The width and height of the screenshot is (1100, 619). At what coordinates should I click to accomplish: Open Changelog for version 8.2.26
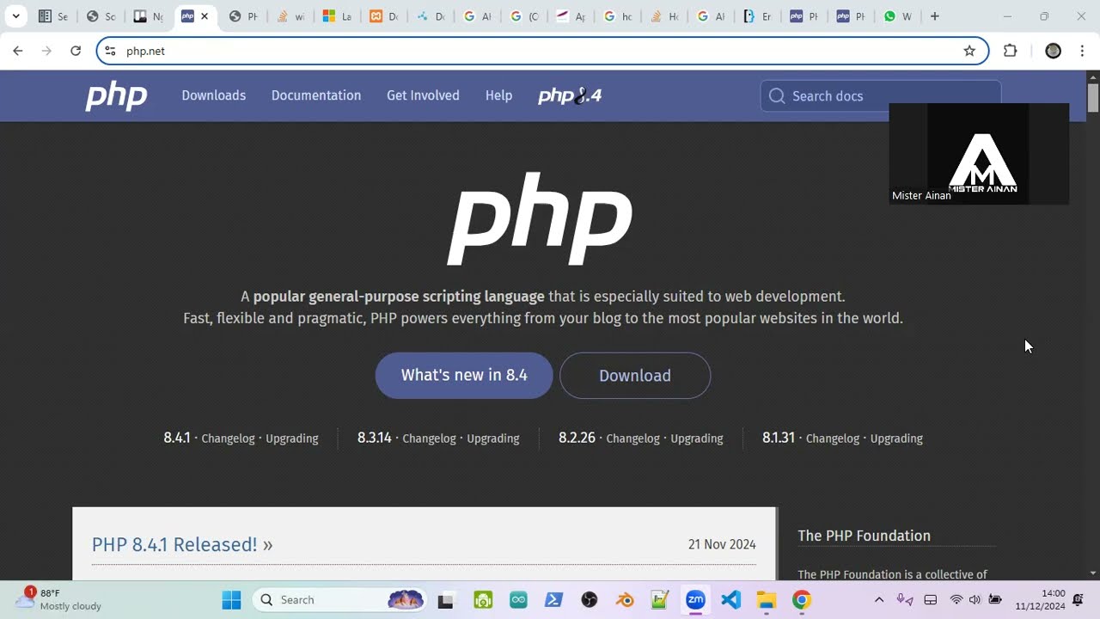(x=633, y=438)
